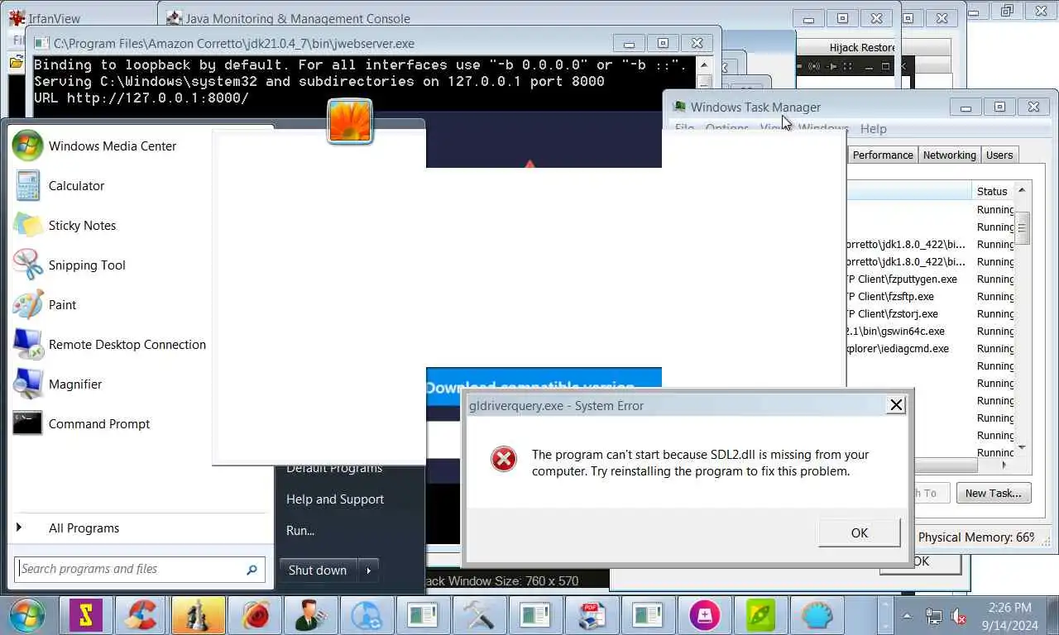This screenshot has width=1059, height=635.
Task: Click the Task Manager title bar icon
Action: click(x=679, y=107)
